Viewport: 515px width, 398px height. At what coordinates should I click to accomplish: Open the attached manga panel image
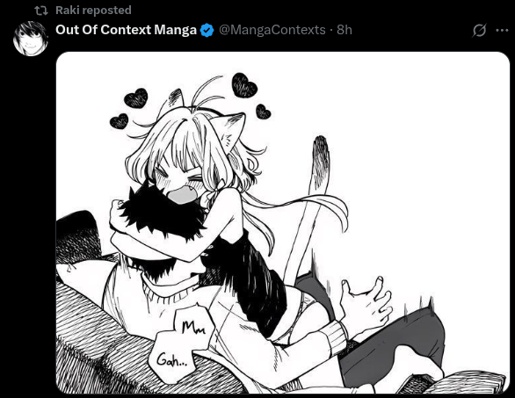click(x=283, y=222)
